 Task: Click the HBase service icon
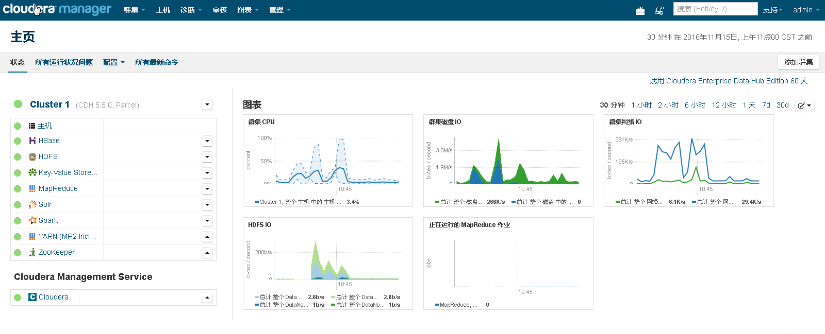tap(32, 140)
